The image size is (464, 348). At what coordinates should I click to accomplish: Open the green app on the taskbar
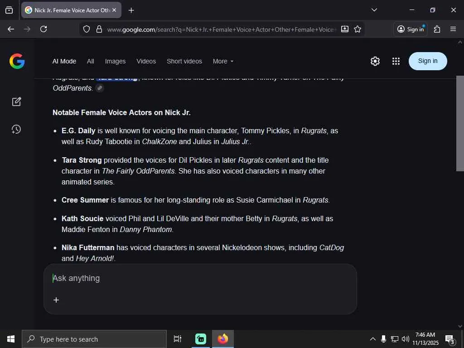(201, 339)
